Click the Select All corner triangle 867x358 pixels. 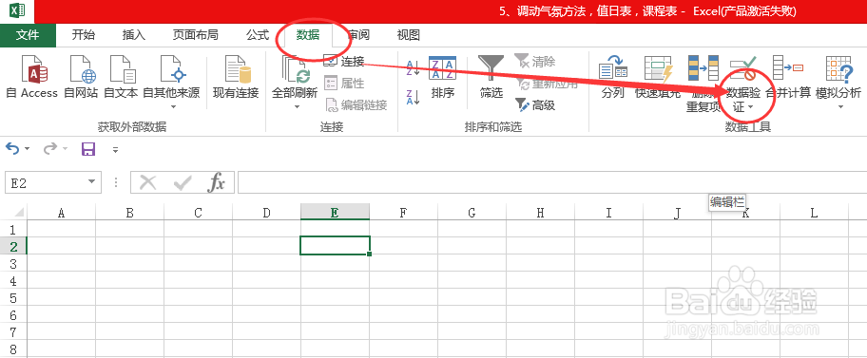tap(18, 213)
